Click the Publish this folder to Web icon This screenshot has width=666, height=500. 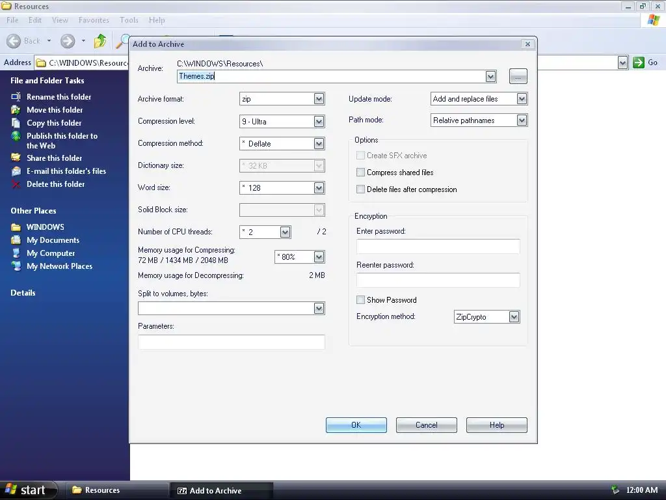pos(16,136)
